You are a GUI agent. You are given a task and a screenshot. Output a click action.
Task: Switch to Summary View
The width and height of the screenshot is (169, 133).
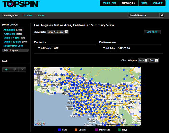(x=10, y=15)
